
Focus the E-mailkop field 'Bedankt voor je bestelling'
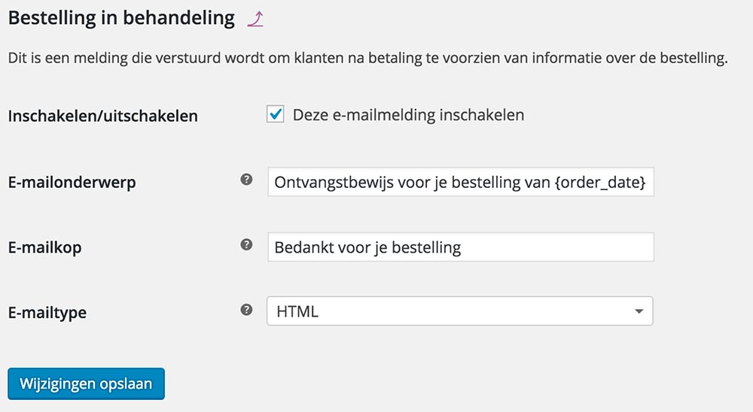460,247
